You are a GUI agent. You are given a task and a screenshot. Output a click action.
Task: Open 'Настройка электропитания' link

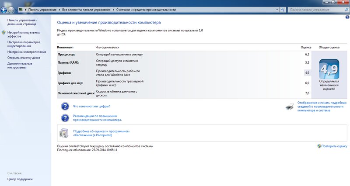tap(27, 52)
